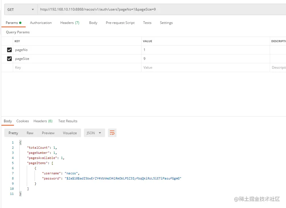Uncheck the pageSize parameter checkbox
Image resolution: width=286 pixels, height=208 pixels.
tap(9, 59)
